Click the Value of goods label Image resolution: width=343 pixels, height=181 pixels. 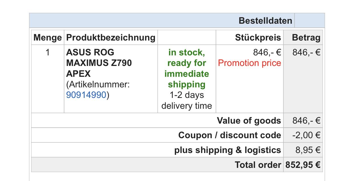(249, 120)
